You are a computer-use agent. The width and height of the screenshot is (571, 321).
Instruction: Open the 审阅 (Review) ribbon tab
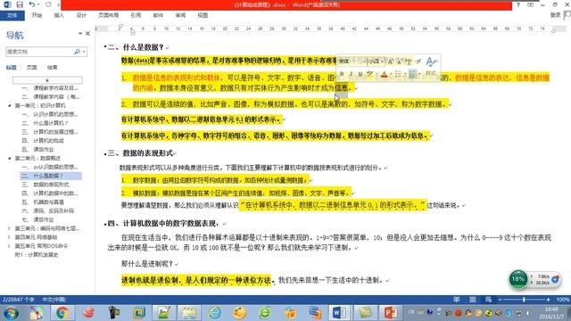click(180, 15)
